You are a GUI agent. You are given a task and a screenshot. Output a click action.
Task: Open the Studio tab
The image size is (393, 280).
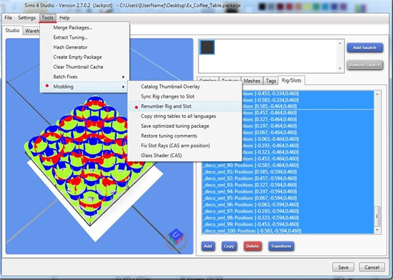[x=12, y=30]
